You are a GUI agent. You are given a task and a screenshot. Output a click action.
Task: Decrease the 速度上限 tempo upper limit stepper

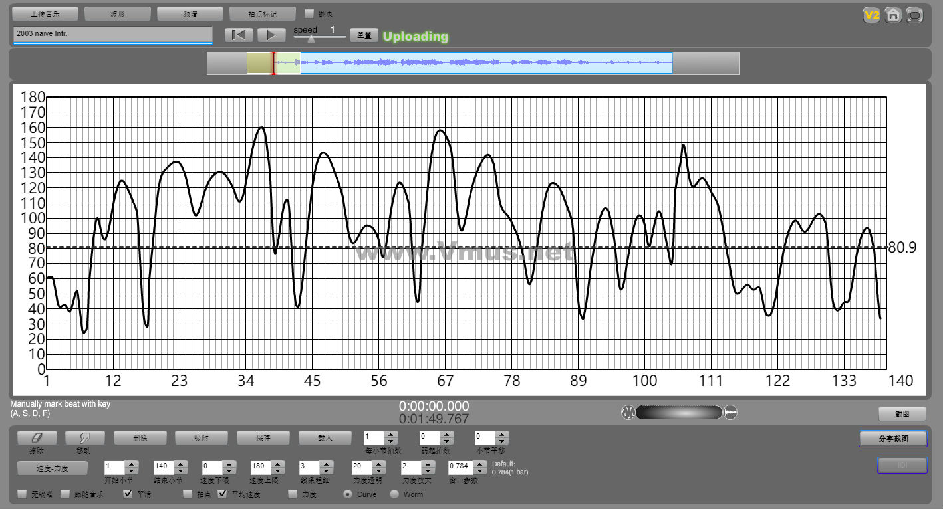pos(277,472)
